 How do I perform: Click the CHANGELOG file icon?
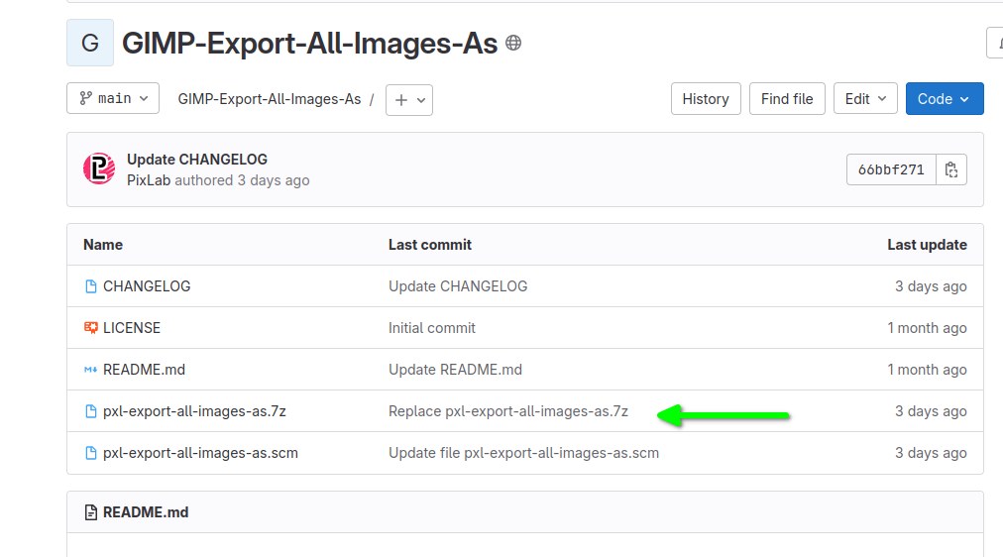coord(91,286)
